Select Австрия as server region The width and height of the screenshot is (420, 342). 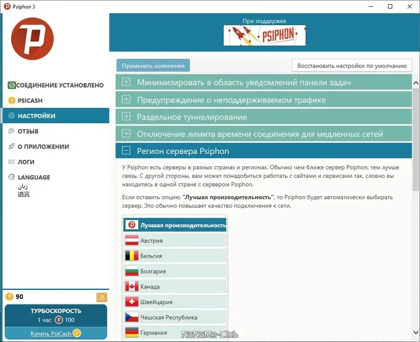[175, 241]
